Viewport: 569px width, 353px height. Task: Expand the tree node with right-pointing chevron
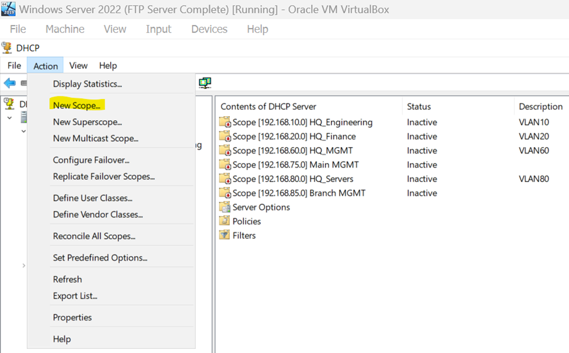23,265
